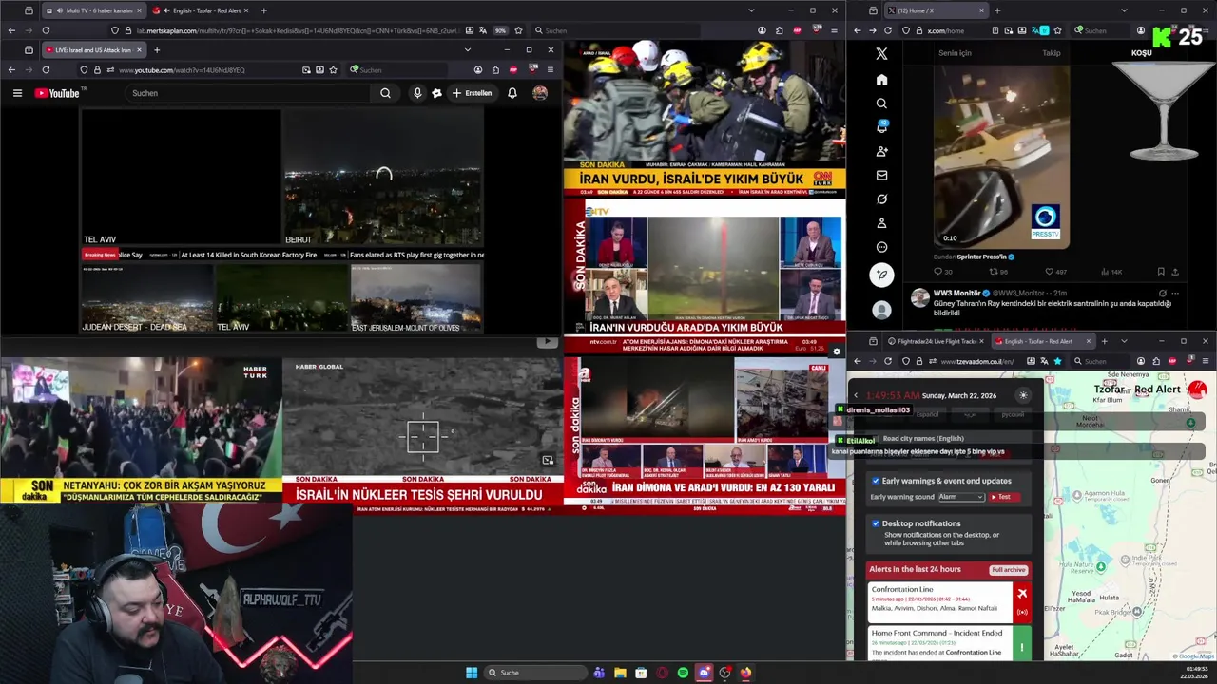Image resolution: width=1217 pixels, height=684 pixels.
Task: Reload the Multi TV browser page
Action: (46, 30)
